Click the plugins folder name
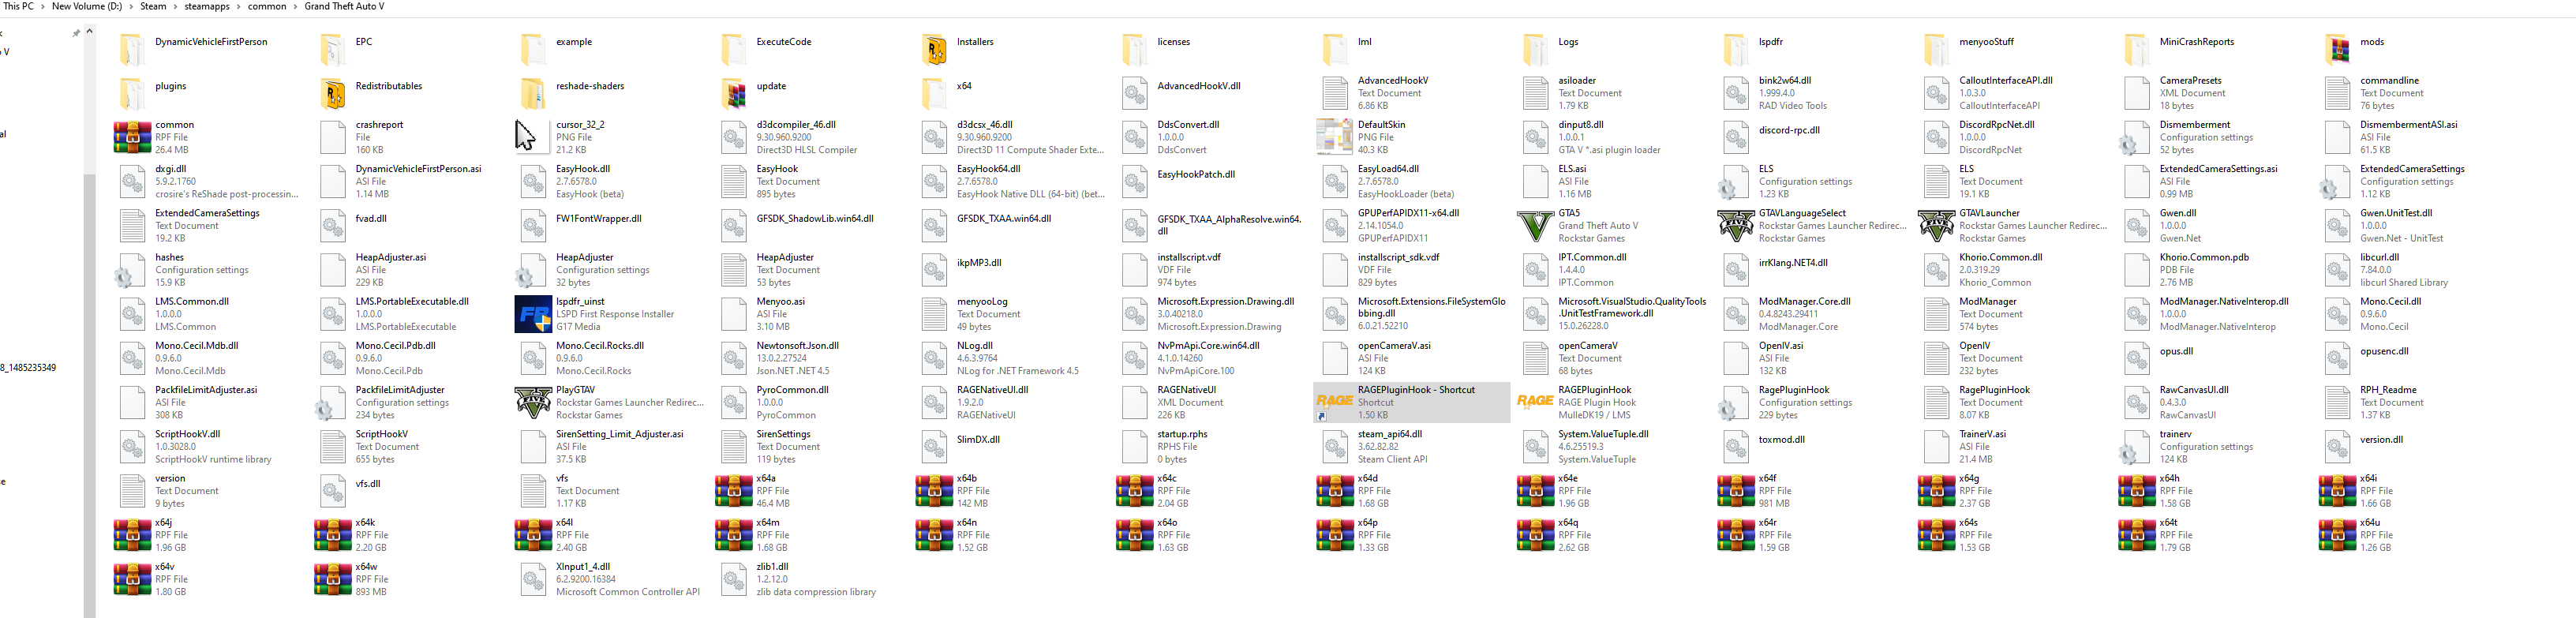 [x=171, y=86]
